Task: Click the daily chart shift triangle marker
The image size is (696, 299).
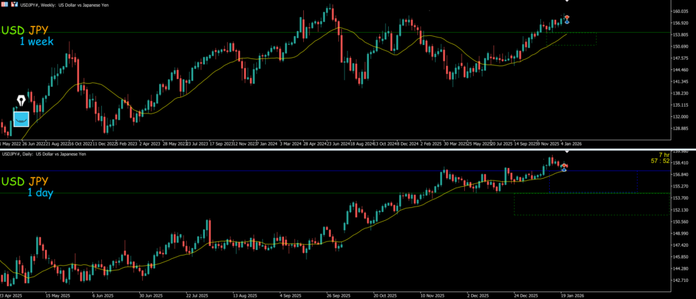Action: (x=567, y=150)
